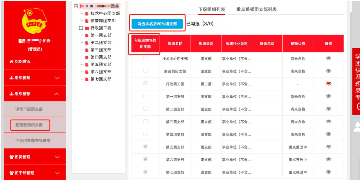
Task: Uncheck the 第六团支部 checkbox
Action: (145, 159)
